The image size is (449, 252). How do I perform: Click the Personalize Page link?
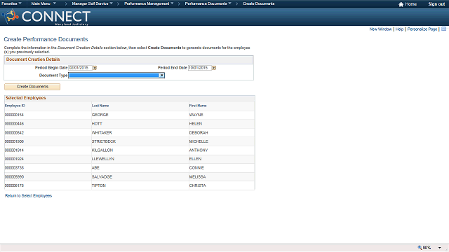[x=422, y=29]
